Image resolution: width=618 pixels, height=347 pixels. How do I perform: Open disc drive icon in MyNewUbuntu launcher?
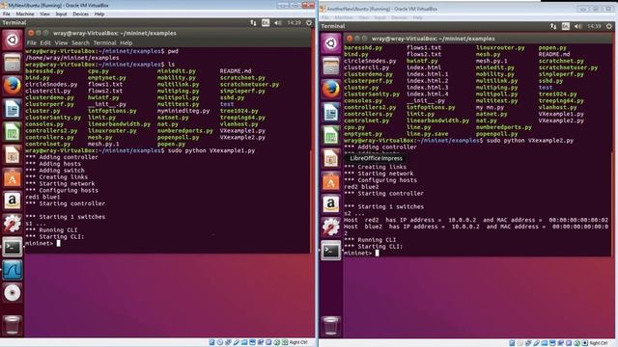(13, 293)
